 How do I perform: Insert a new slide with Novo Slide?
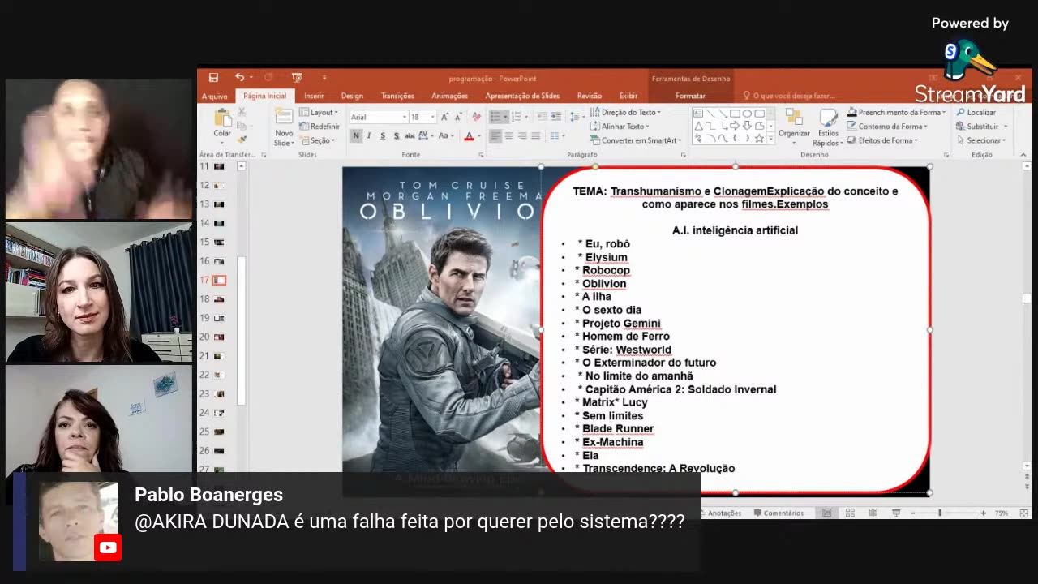[x=284, y=127]
